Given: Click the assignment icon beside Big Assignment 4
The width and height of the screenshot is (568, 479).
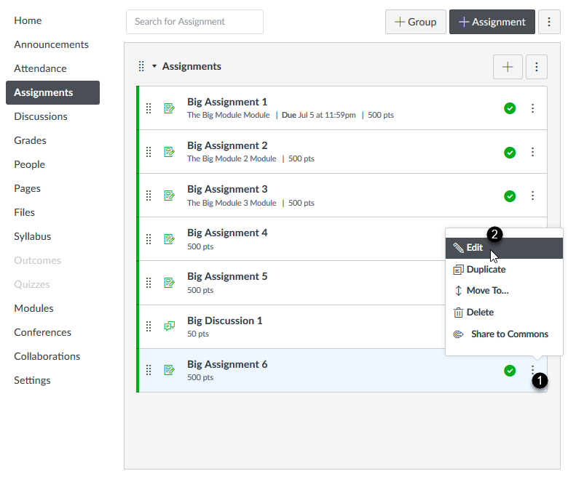Looking at the screenshot, I should tap(170, 239).
